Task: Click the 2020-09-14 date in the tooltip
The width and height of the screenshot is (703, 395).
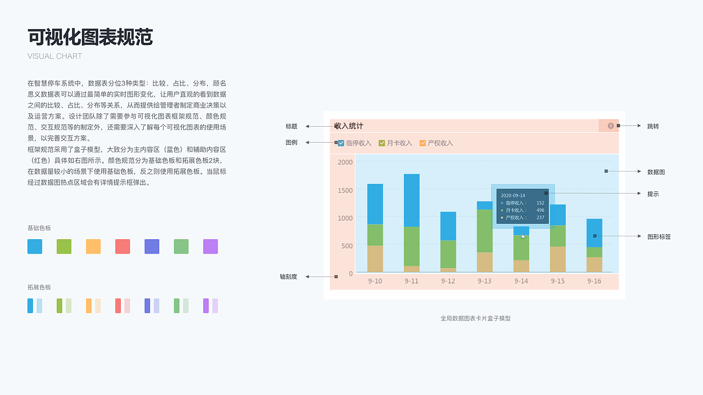Action: (514, 195)
